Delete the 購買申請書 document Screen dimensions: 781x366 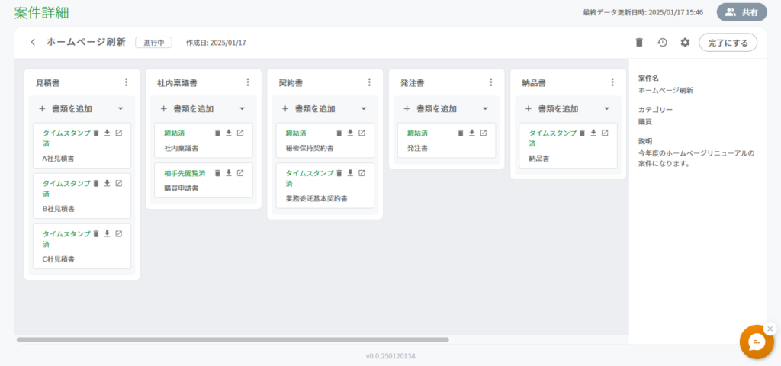point(217,173)
